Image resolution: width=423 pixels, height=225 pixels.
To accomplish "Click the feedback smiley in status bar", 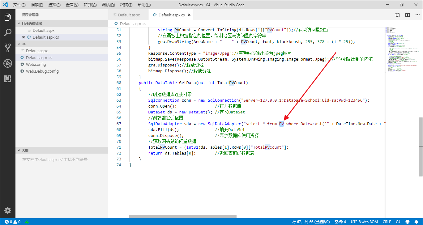I will point(408,222).
